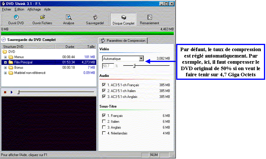Expand the Film Principal tree node
Screen dimensions: 266x159
[6, 62]
